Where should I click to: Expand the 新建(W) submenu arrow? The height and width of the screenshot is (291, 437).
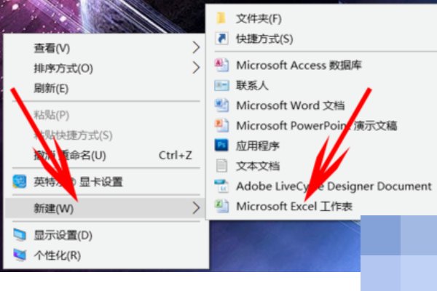196,208
